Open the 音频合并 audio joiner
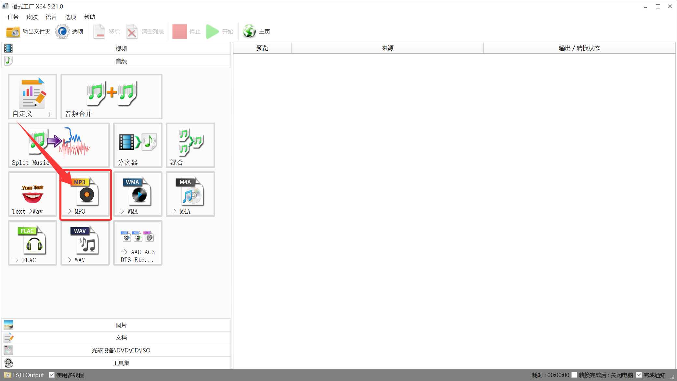The width and height of the screenshot is (677, 381). 111,97
